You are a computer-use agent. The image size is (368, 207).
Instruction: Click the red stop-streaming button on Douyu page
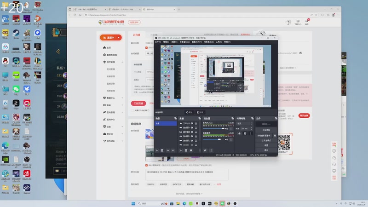pyautogui.click(x=138, y=103)
